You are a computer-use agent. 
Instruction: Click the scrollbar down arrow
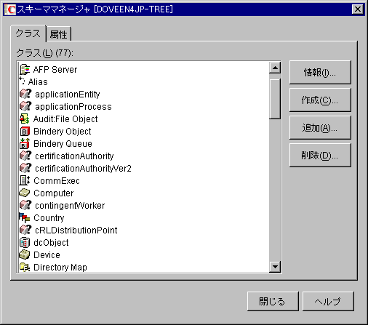tap(275, 267)
